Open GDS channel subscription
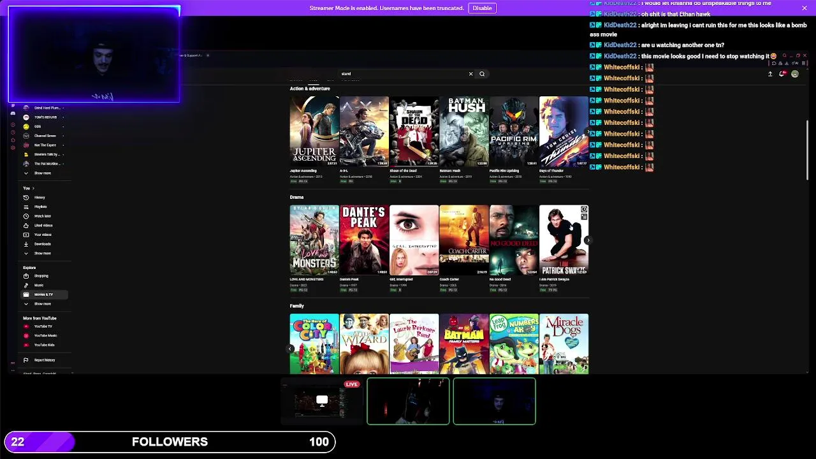 45,127
